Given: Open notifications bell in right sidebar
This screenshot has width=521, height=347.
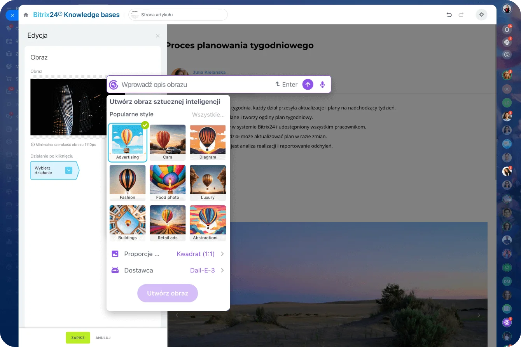Looking at the screenshot, I should [507, 29].
